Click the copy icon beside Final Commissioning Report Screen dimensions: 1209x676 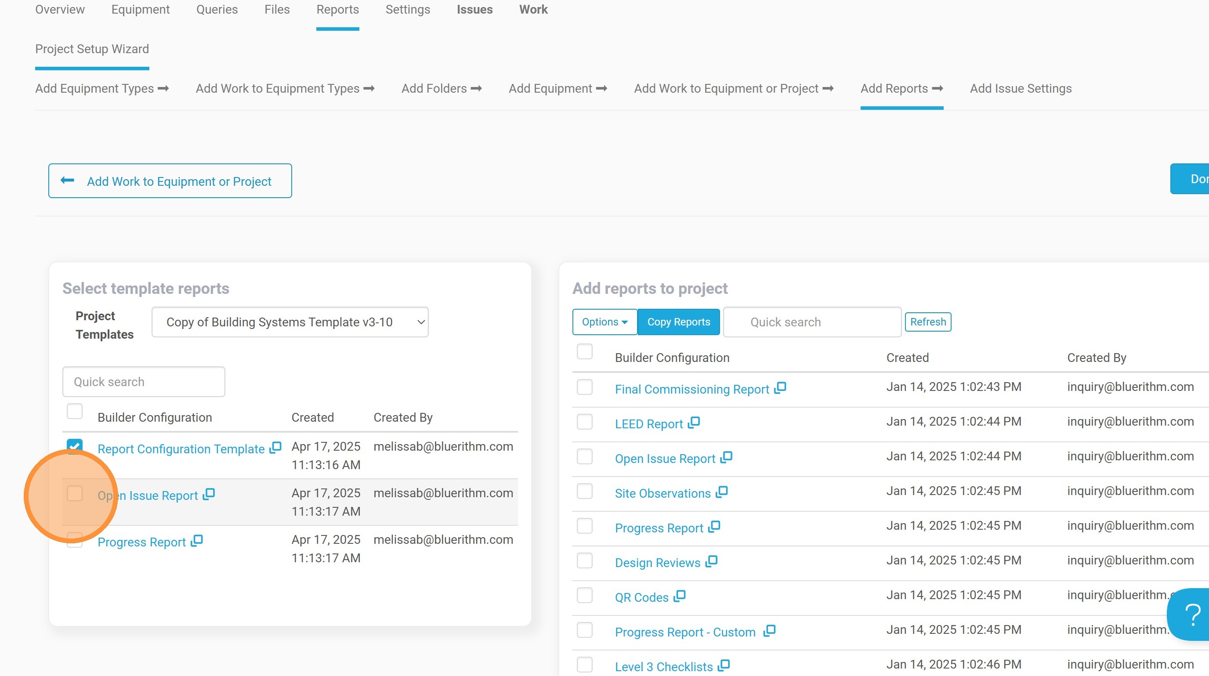click(781, 387)
